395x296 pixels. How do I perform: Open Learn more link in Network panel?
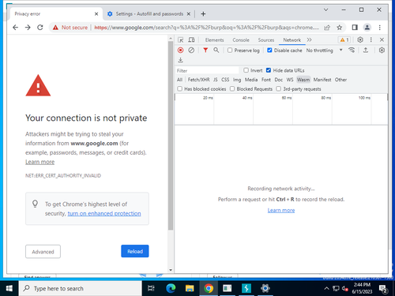tap(281, 210)
